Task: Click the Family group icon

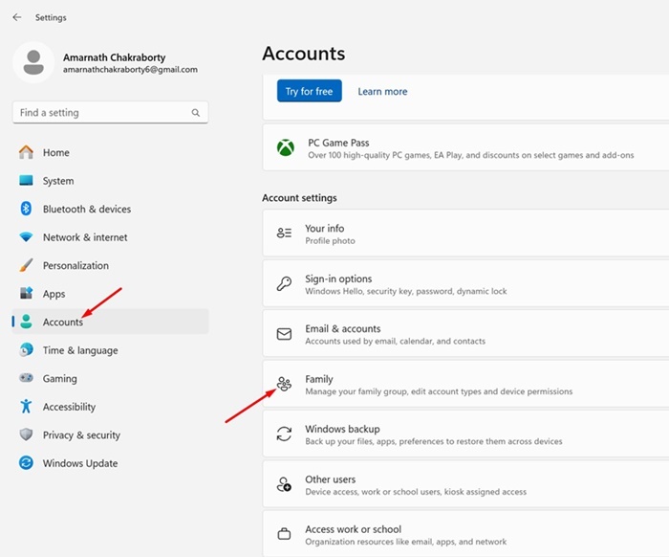Action: coord(284,384)
